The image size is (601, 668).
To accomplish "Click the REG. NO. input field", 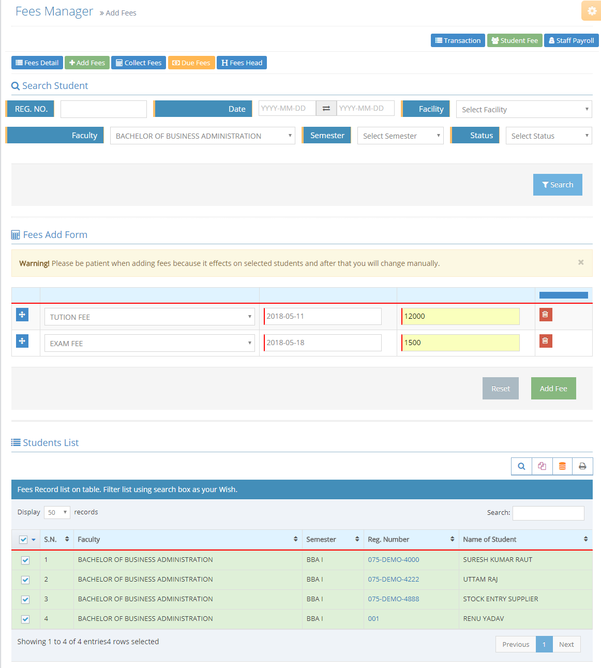I will tap(103, 109).
